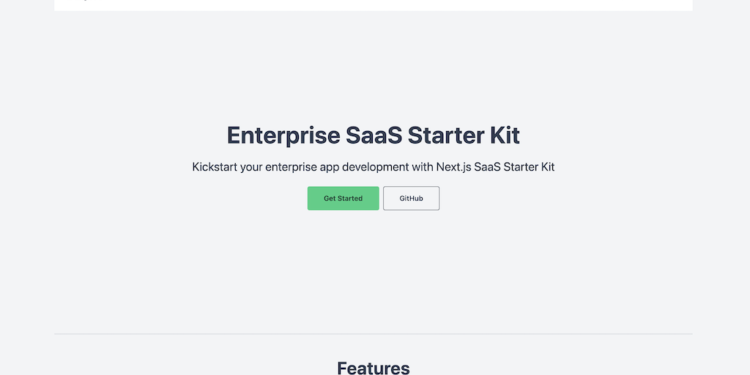Click the word Enterprise in the main title
The width and height of the screenshot is (750, 375).
pyautogui.click(x=283, y=135)
